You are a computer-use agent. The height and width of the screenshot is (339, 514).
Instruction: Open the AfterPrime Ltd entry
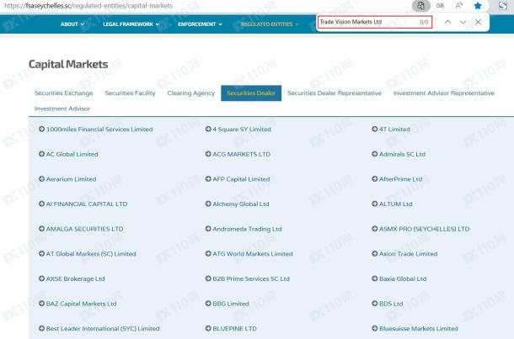tap(398, 179)
